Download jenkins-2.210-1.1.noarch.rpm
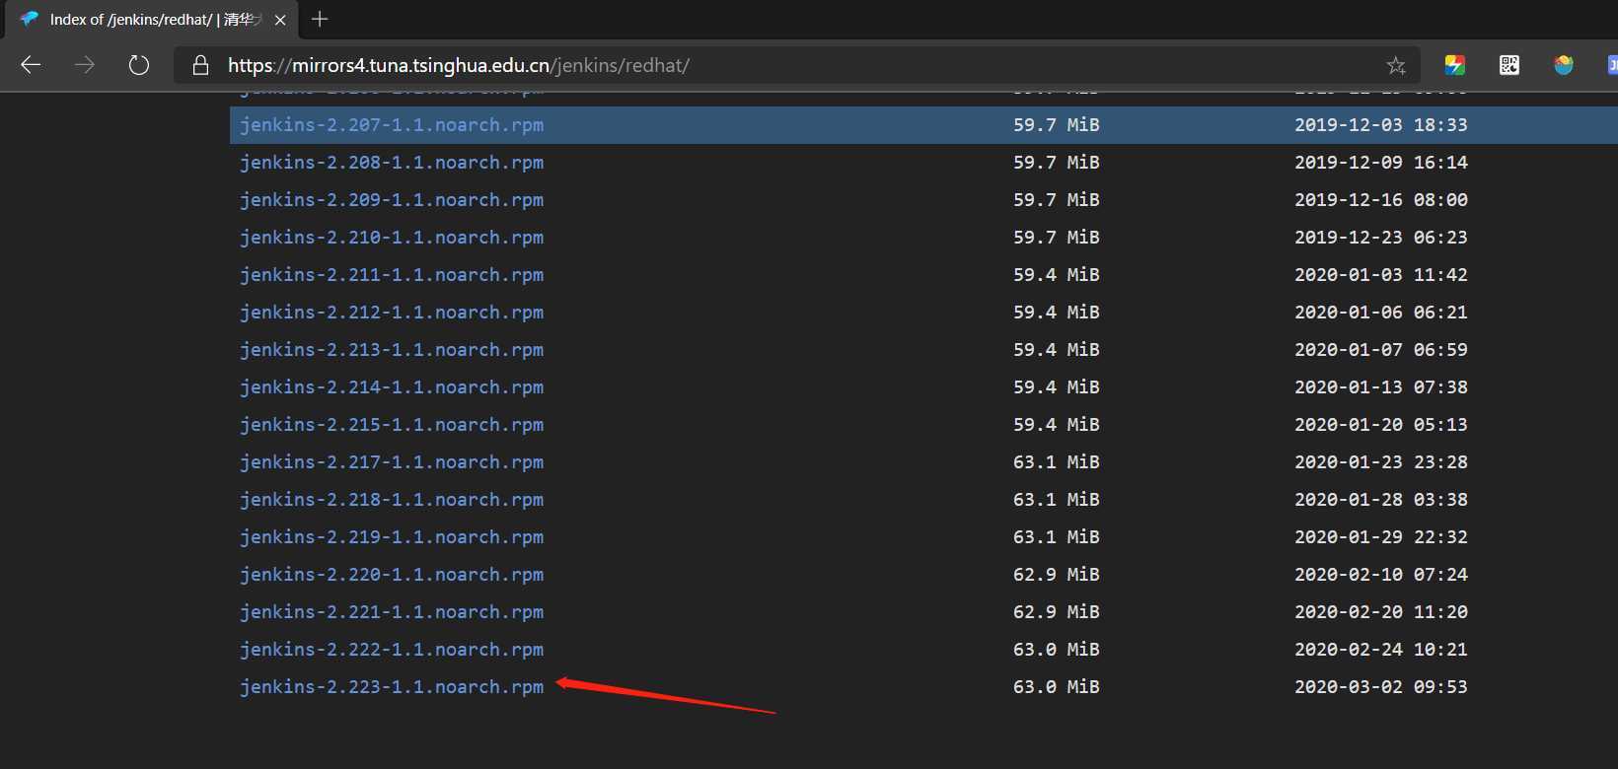Screen dimensions: 1618x769 tap(392, 238)
